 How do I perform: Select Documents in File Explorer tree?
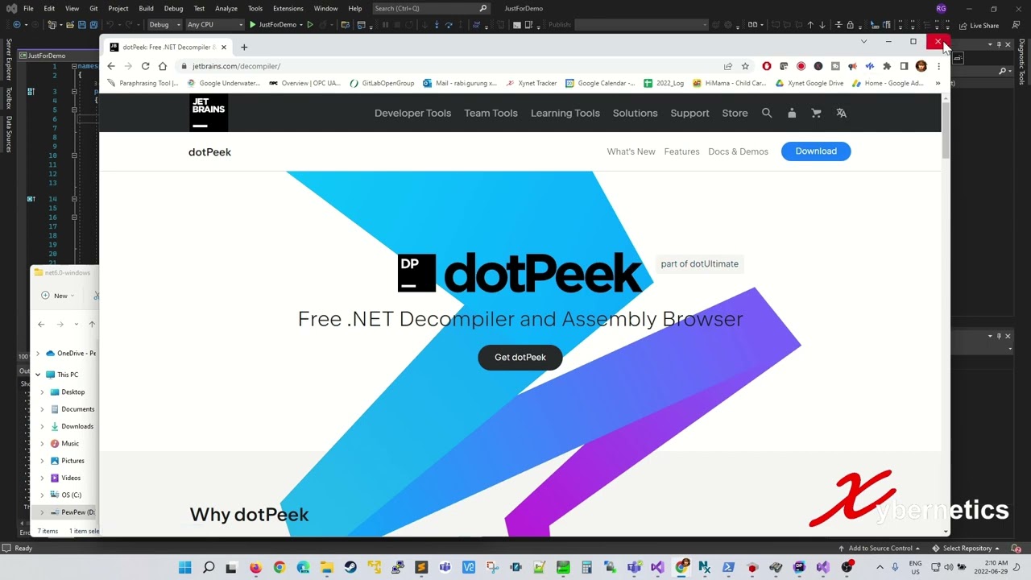coord(77,409)
